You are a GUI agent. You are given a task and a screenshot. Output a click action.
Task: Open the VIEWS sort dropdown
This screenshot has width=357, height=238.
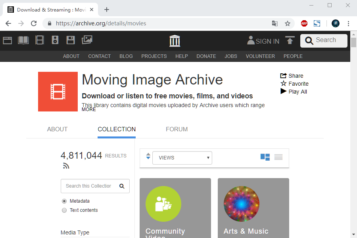tap(182, 157)
